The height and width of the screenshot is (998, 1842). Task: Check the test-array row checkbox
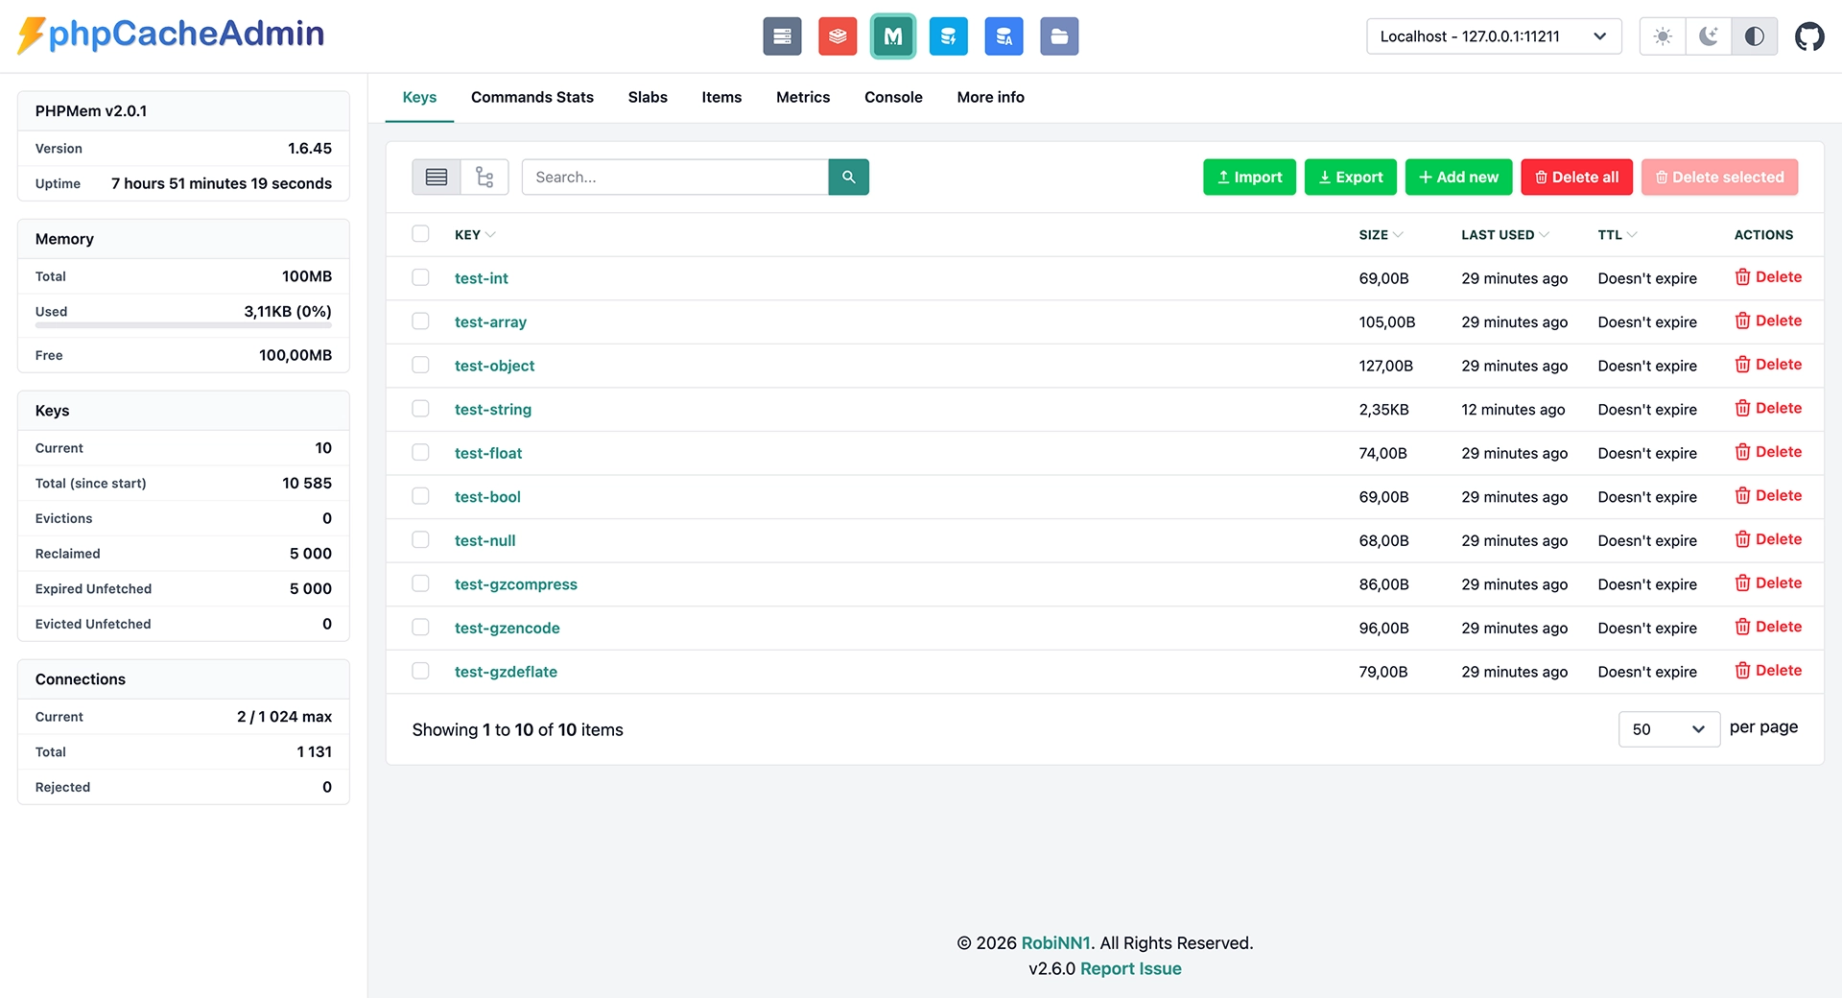420,321
